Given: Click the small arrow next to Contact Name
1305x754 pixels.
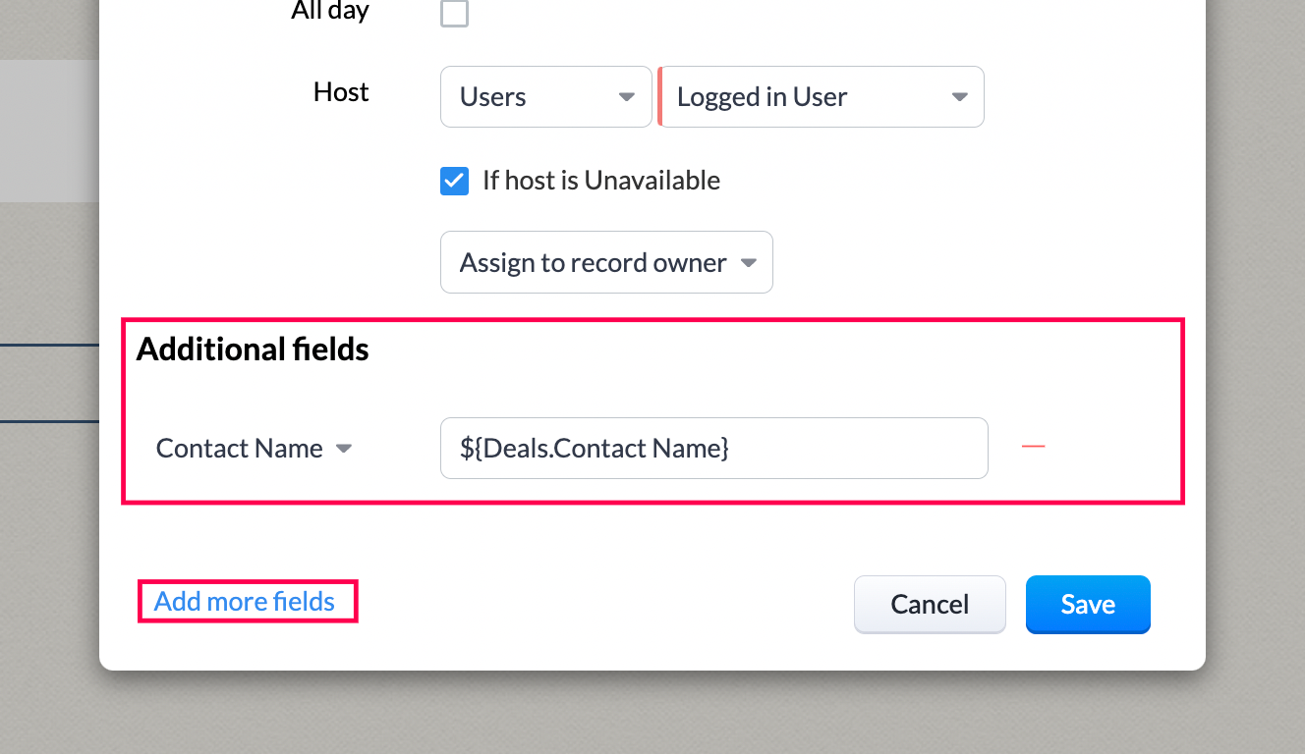Looking at the screenshot, I should pos(344,449).
